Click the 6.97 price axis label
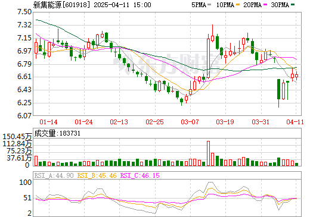 (24, 51)
